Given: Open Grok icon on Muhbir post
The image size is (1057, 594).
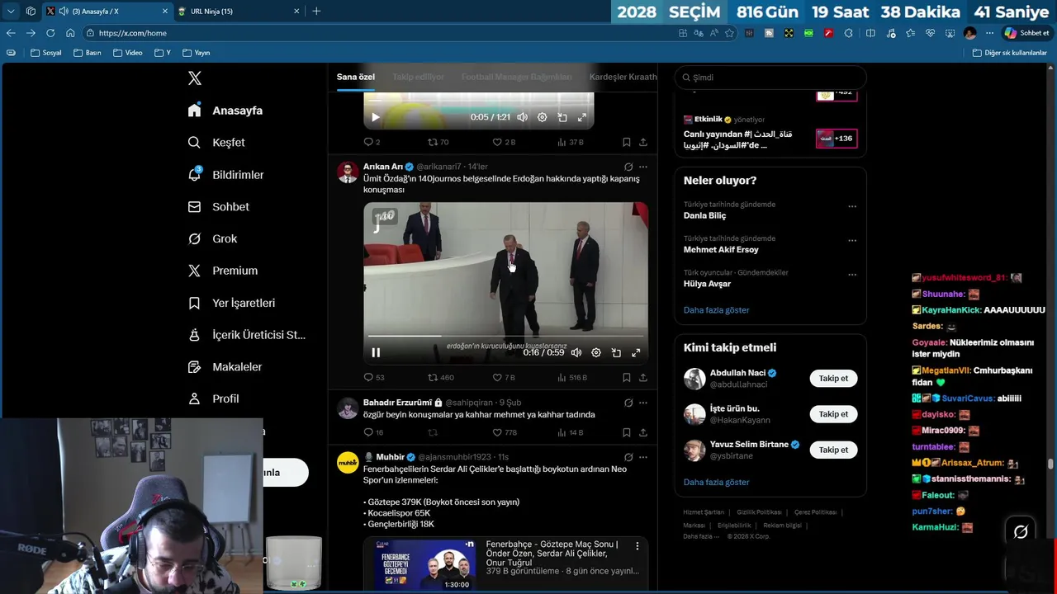Looking at the screenshot, I should (628, 457).
